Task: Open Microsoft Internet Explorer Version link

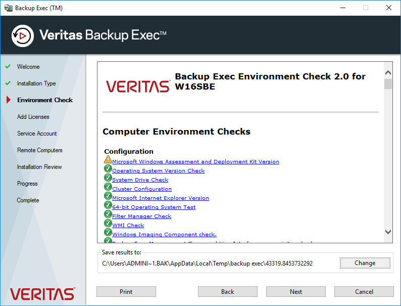Action: [x=161, y=198]
